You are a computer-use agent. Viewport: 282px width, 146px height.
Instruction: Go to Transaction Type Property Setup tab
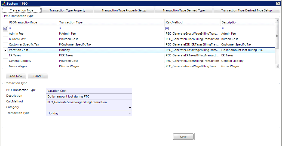click(124, 10)
